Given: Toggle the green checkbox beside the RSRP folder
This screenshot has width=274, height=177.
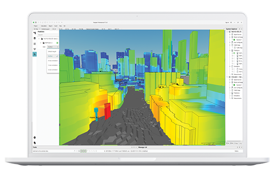Looking at the screenshot, I should tap(57, 43).
